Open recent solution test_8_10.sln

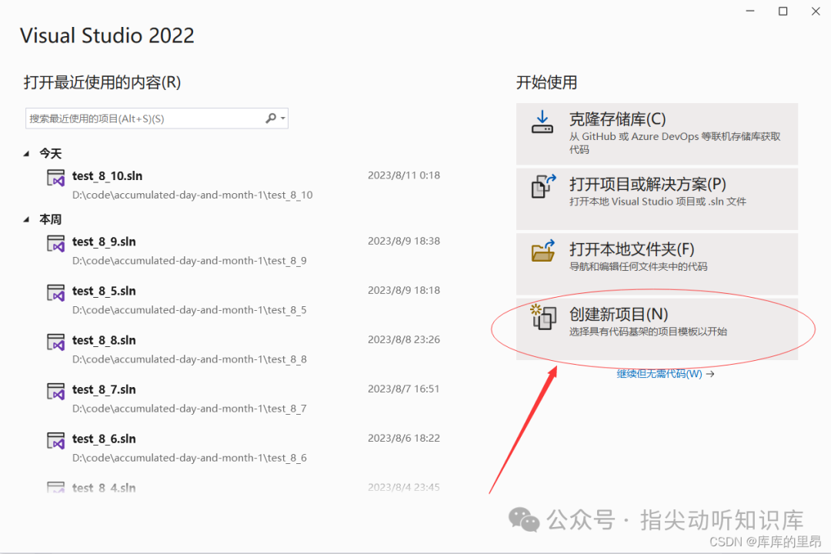point(107,176)
